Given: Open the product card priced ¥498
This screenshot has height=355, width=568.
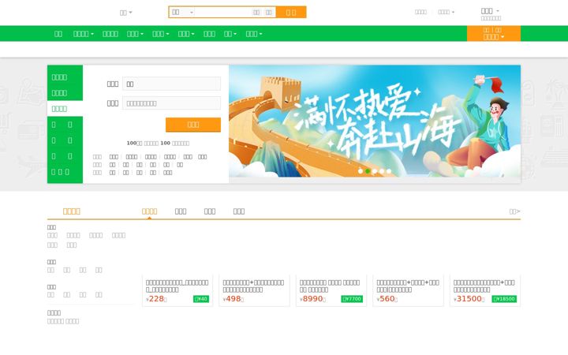Looking at the screenshot, I should 254,290.
